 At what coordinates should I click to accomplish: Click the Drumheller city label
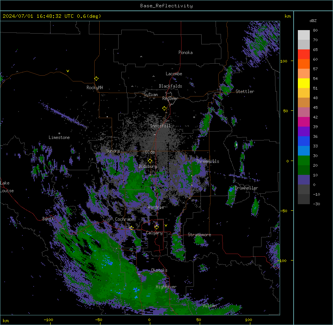[x=246, y=188]
